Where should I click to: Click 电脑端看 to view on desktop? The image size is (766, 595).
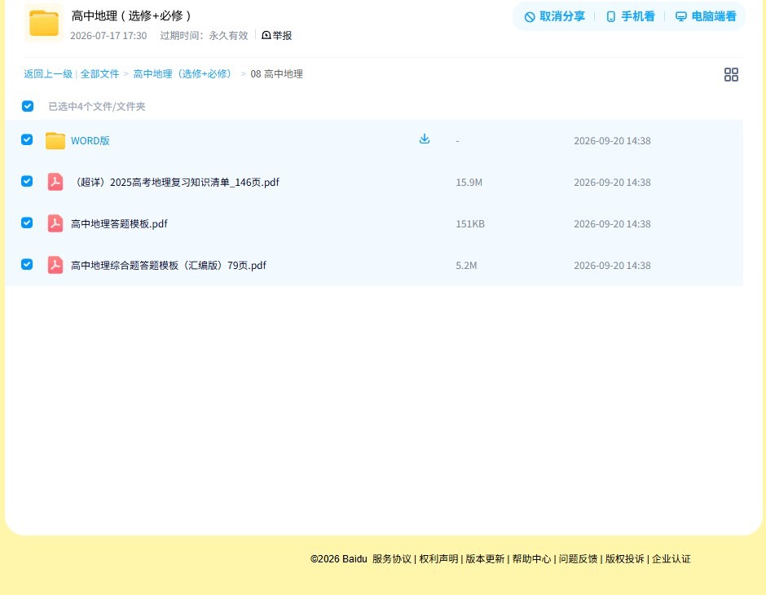click(x=706, y=16)
